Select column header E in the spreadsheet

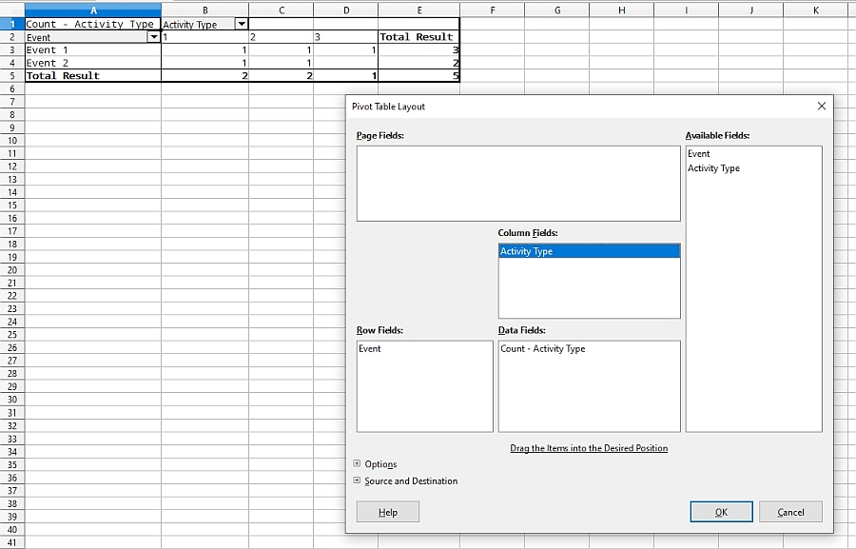419,8
